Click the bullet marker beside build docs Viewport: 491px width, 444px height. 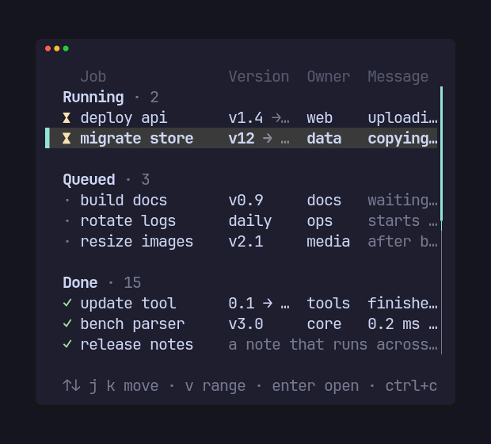(67, 201)
